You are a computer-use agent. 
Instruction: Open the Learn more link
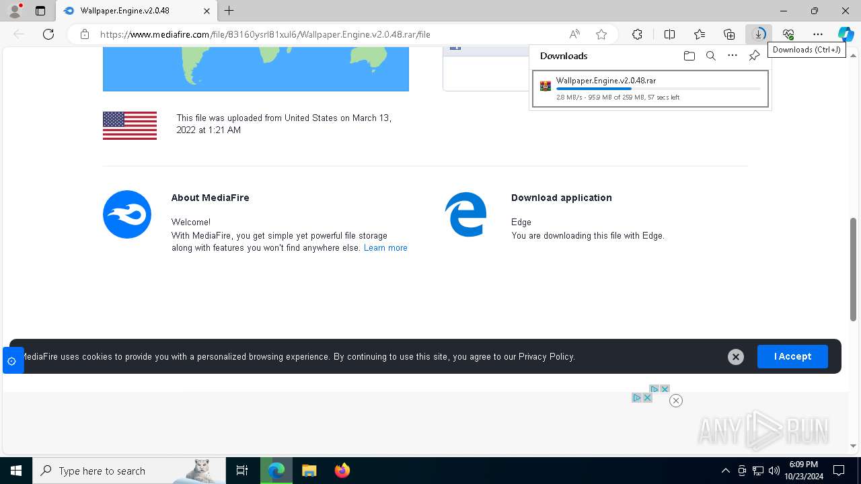pos(385,248)
